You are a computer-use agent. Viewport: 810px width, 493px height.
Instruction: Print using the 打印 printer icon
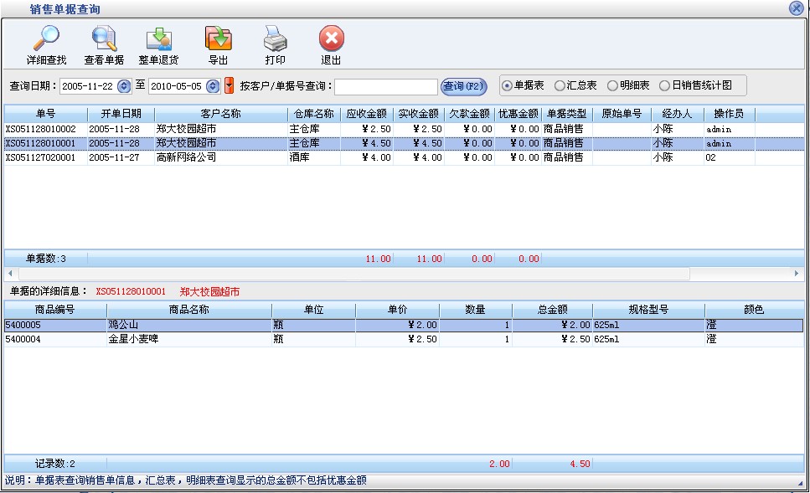click(275, 39)
